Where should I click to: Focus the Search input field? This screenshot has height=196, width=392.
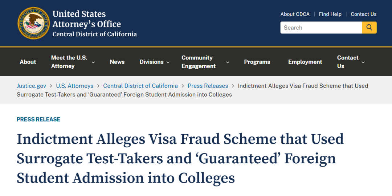321,28
